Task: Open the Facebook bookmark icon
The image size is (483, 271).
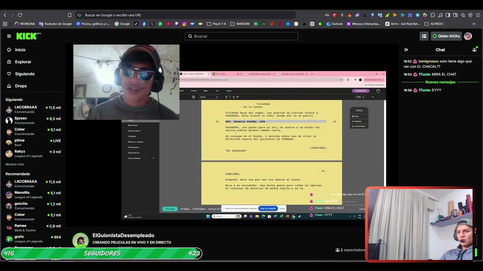Action: (x=144, y=24)
